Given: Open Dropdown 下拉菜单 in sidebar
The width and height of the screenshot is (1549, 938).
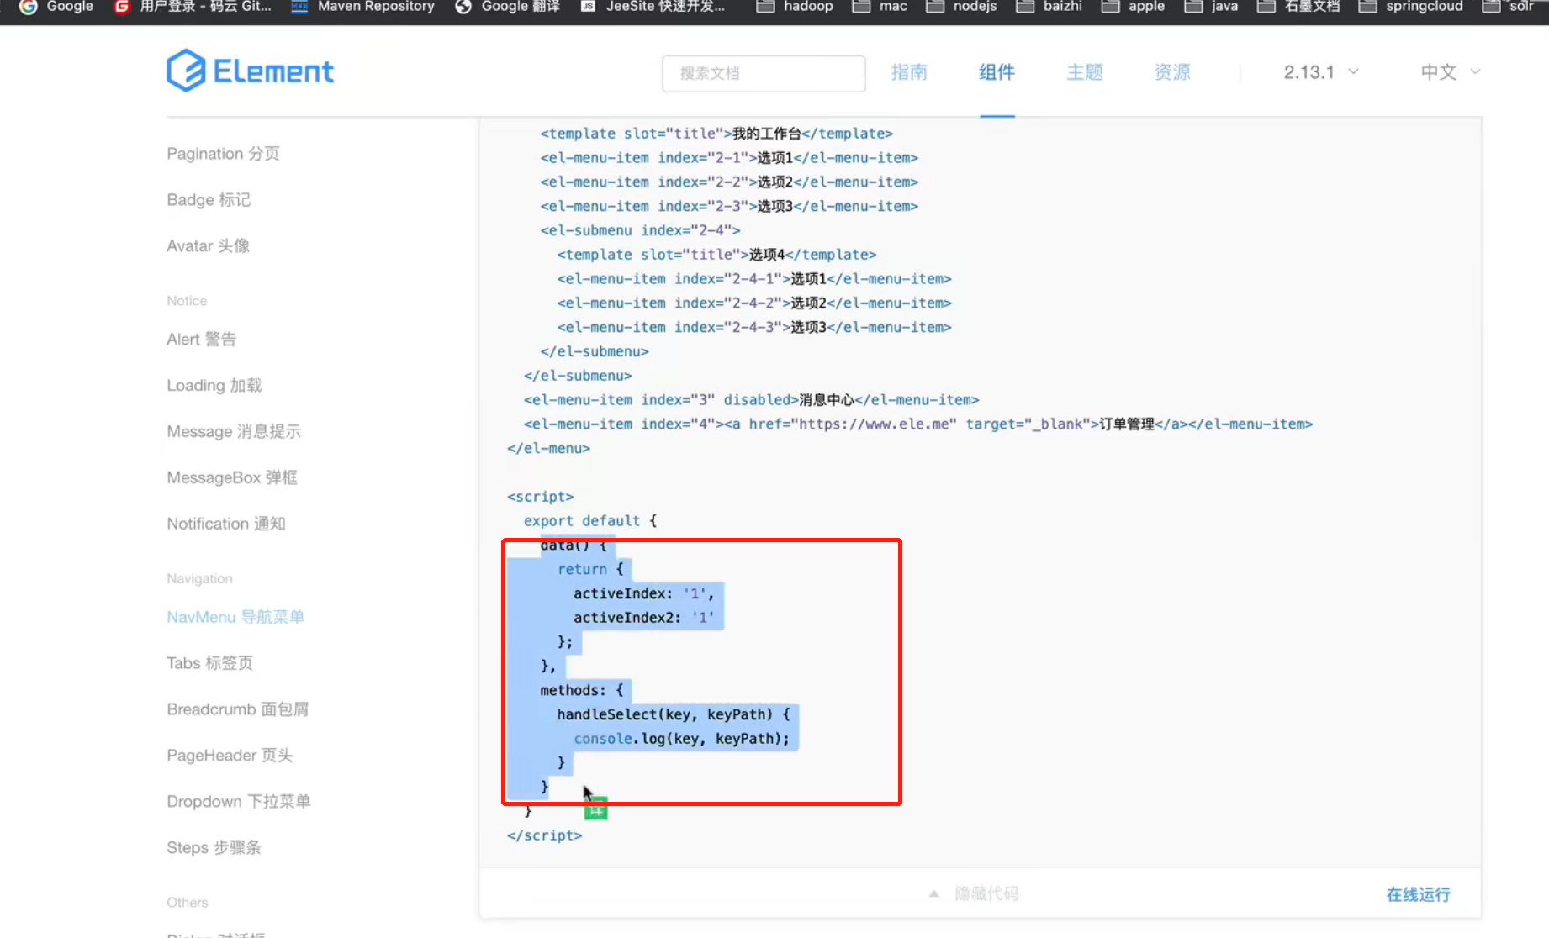Looking at the screenshot, I should tap(239, 802).
